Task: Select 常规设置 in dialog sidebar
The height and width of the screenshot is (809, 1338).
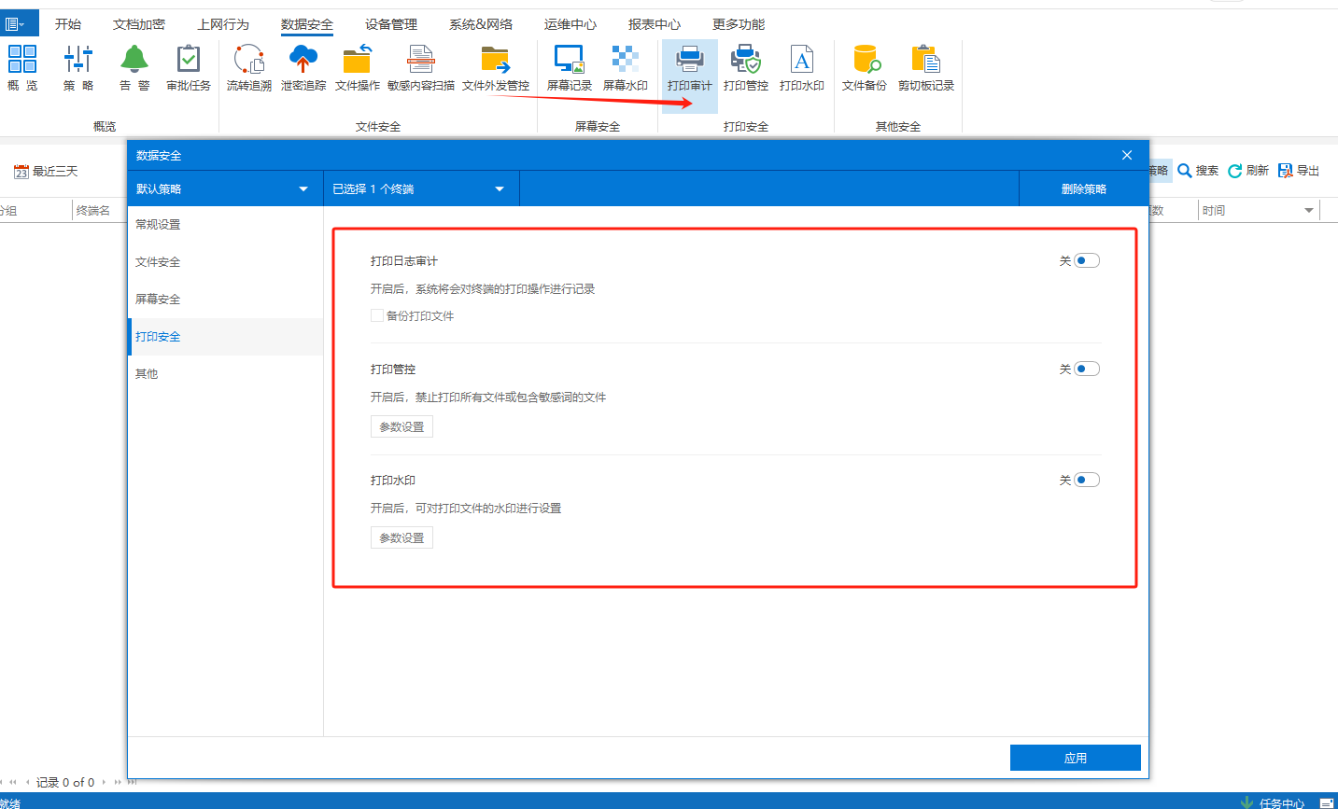Action: point(225,225)
